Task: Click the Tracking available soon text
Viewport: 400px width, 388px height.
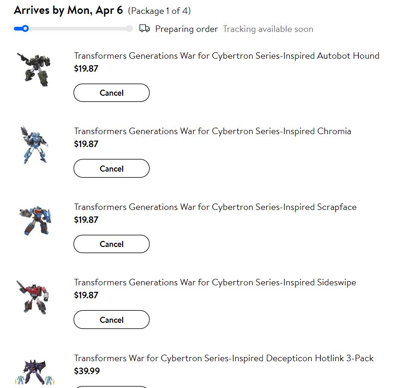Action: (268, 29)
